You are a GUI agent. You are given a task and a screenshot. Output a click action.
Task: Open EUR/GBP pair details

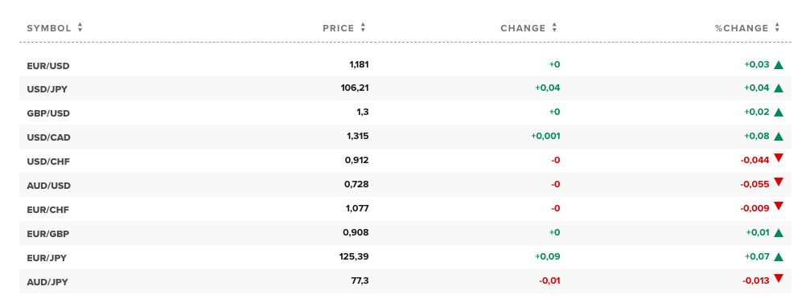48,234
